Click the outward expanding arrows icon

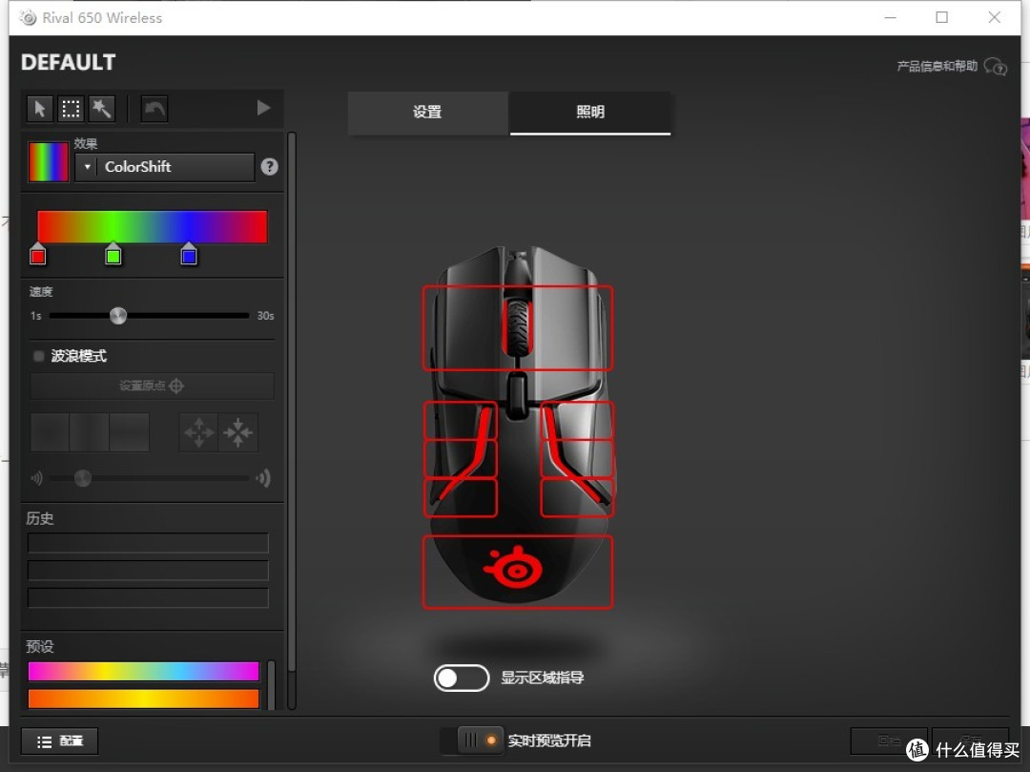click(199, 432)
